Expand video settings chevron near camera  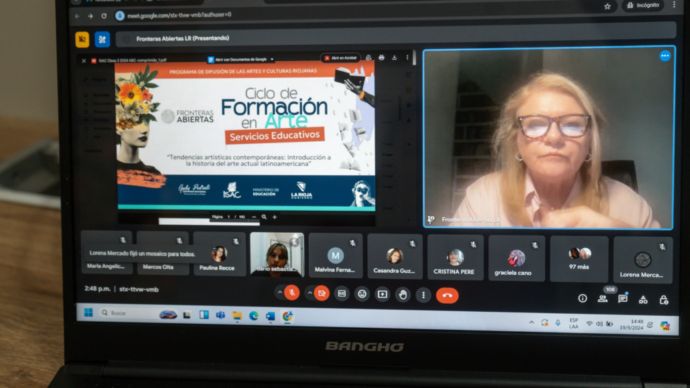tap(309, 292)
